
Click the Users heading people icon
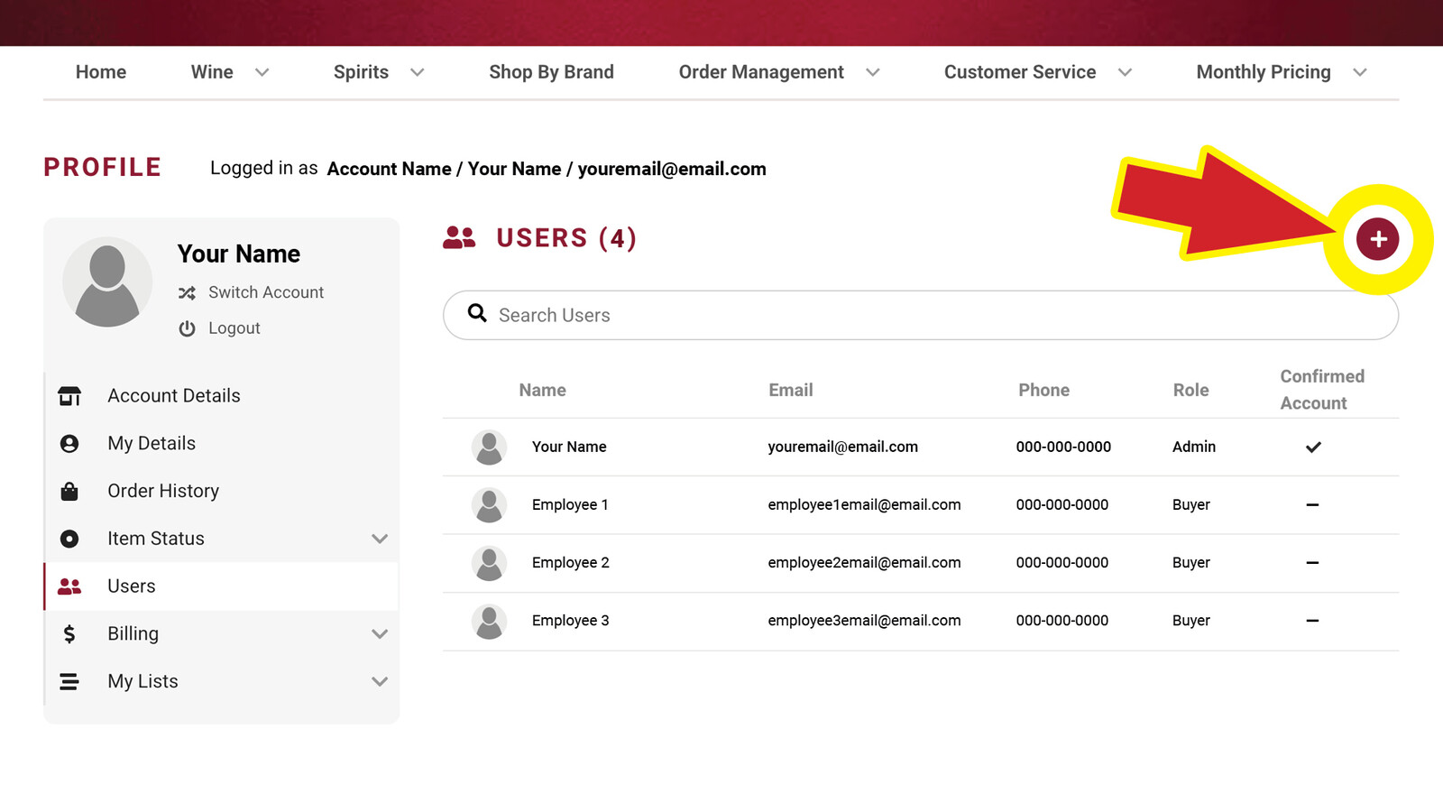coord(459,237)
